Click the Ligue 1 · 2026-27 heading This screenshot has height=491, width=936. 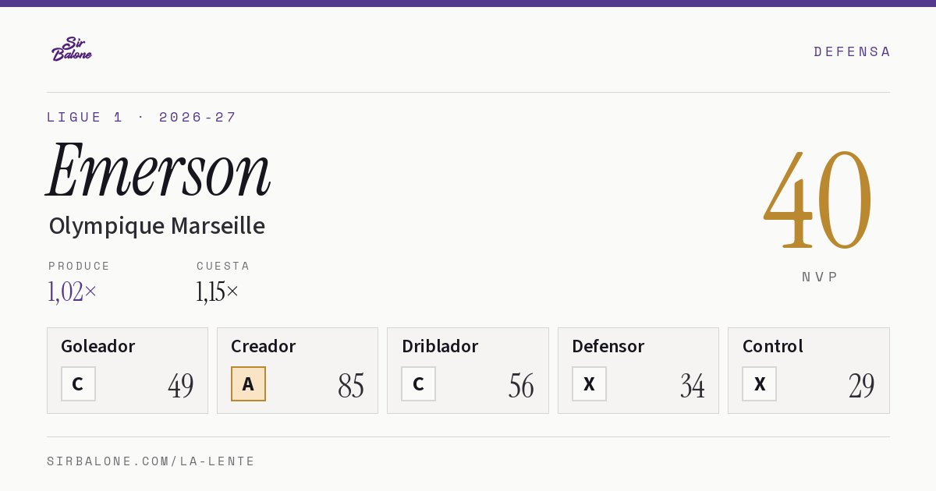(142, 117)
